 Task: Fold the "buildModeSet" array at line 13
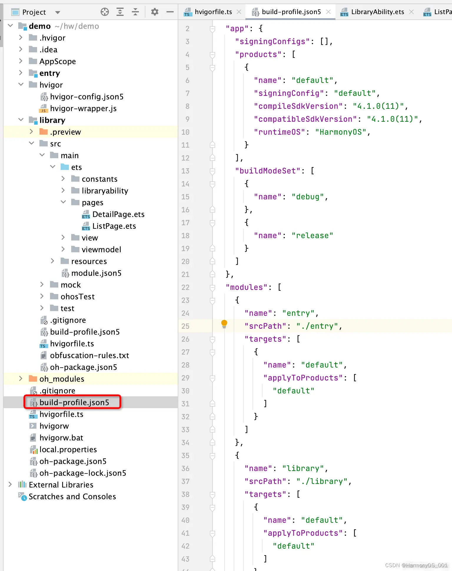pos(212,171)
